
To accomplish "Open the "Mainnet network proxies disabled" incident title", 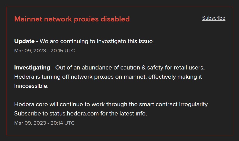I will [x=72, y=19].
